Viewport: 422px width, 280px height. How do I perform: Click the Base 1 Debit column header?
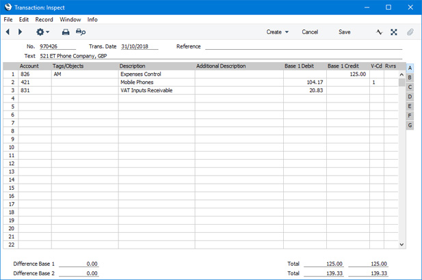tap(300, 66)
